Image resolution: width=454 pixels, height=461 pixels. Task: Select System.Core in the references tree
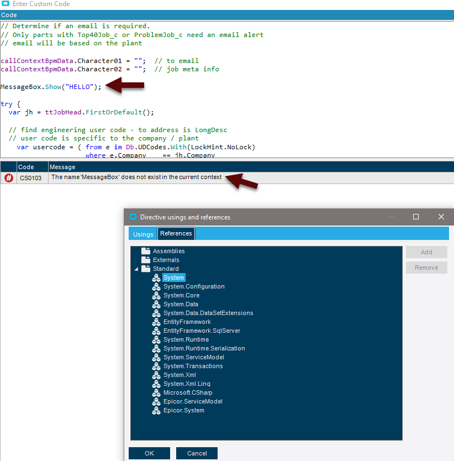click(x=181, y=295)
